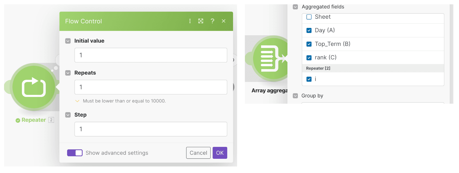Uncheck the rank (C) checkbox
Screen dimensions: 459x173
[309, 58]
